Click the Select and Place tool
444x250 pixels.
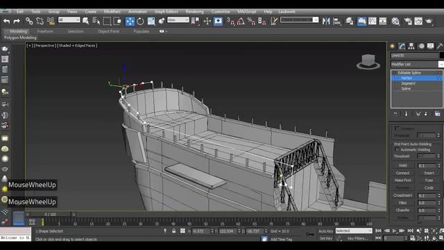(162, 21)
